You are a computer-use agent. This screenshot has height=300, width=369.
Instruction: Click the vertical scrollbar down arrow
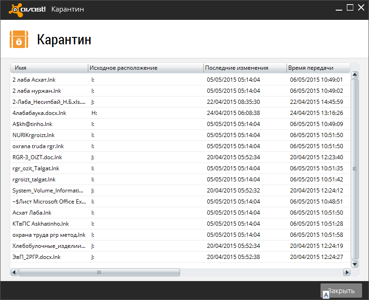[355, 264]
